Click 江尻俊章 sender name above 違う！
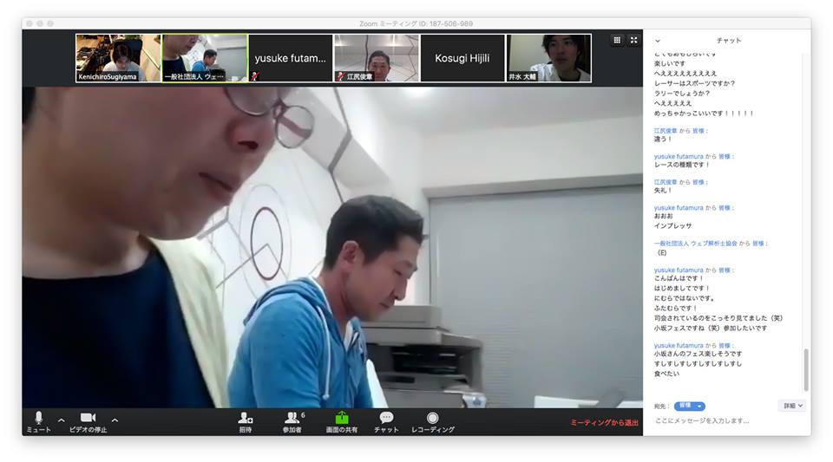Screen dimensions: 833x462 point(666,131)
